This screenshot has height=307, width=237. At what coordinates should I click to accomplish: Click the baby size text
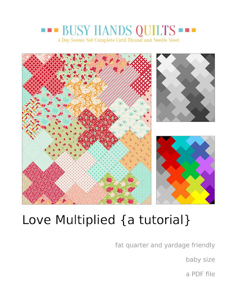click(x=200, y=260)
